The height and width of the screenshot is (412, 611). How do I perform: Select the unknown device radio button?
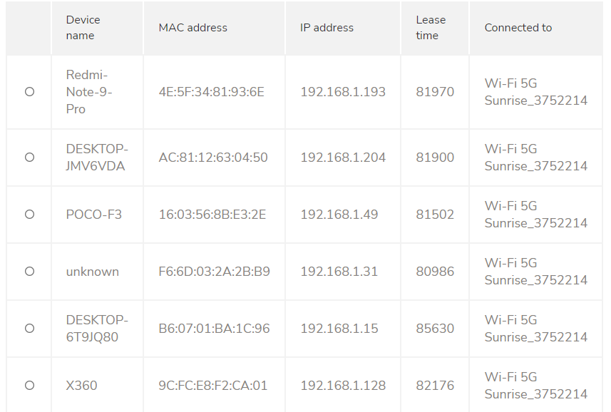click(x=29, y=272)
